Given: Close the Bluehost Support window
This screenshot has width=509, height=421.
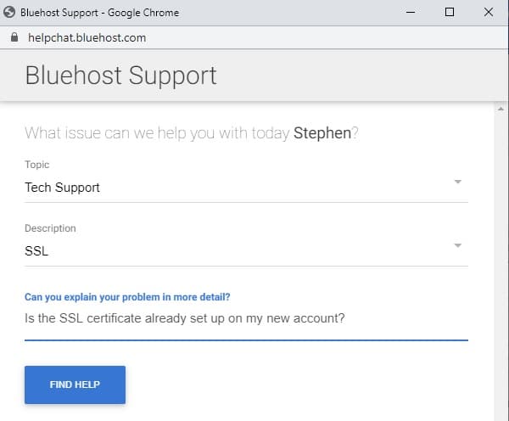Looking at the screenshot, I should click(489, 13).
